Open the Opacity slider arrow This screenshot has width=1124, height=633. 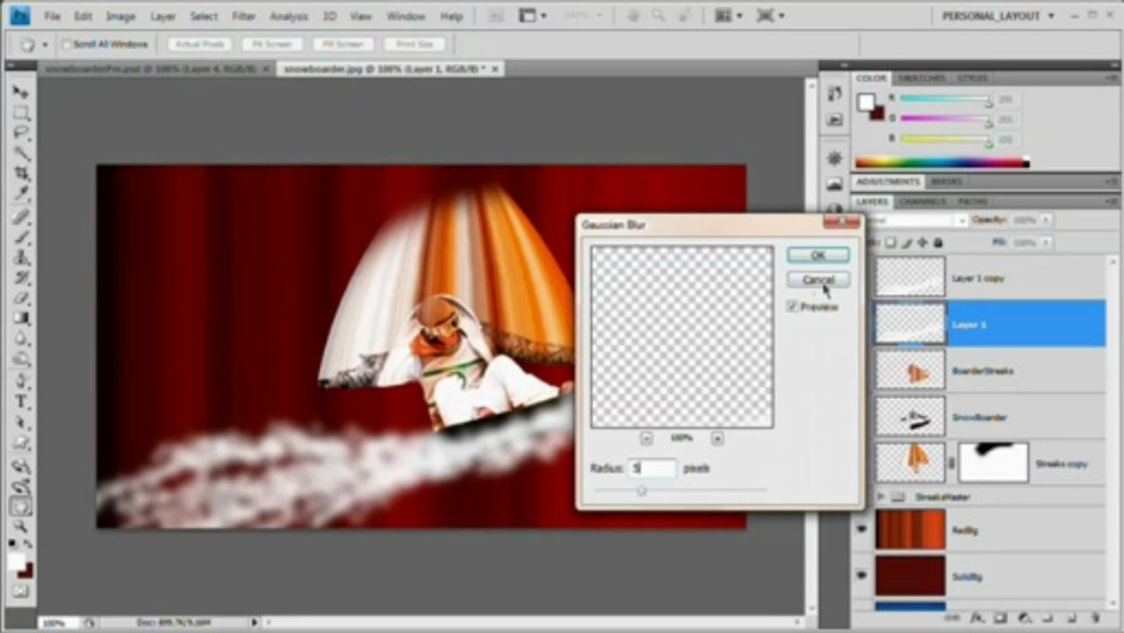coord(1045,220)
